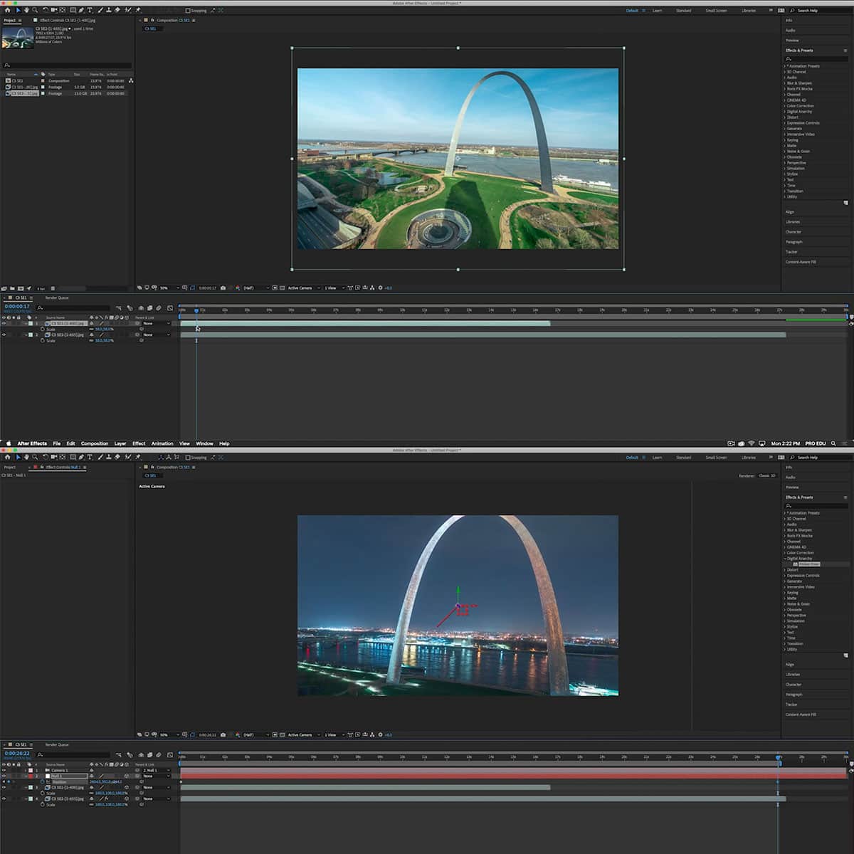Image resolution: width=854 pixels, height=854 pixels.
Task: Click the Home icon in the toolbar
Action: tap(8, 10)
